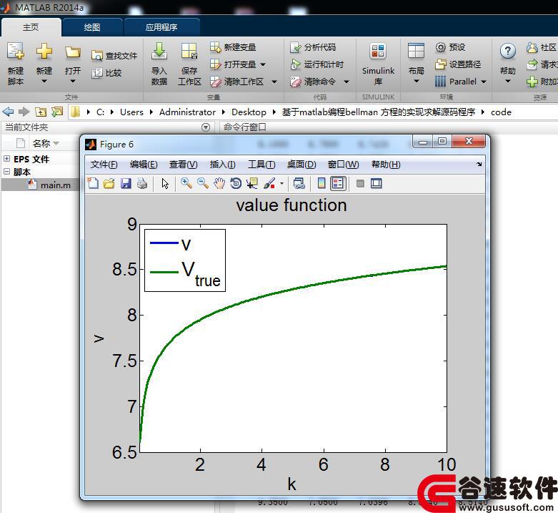
Task: Click Open File icon in Figure 6 toolbar
Action: pyautogui.click(x=109, y=183)
